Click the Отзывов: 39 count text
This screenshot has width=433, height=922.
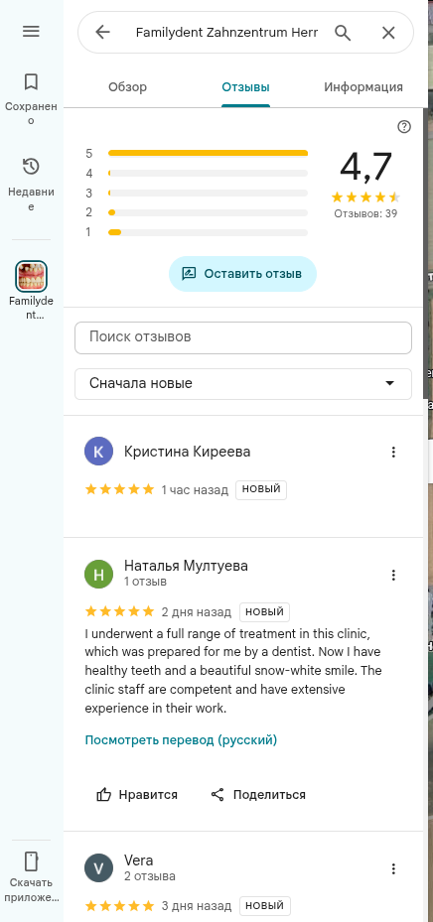(365, 213)
